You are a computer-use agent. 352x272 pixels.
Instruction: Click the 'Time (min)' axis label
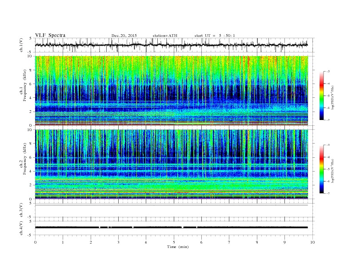coord(178,247)
